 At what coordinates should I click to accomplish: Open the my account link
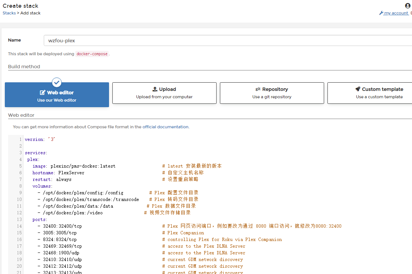(396, 13)
